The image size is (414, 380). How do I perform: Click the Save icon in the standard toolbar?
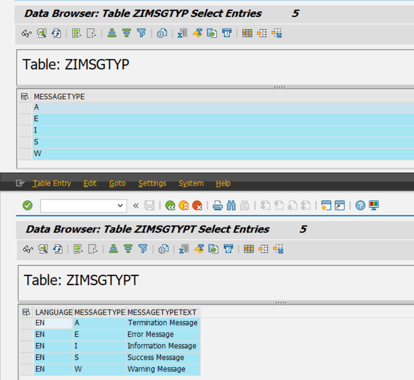(x=150, y=205)
